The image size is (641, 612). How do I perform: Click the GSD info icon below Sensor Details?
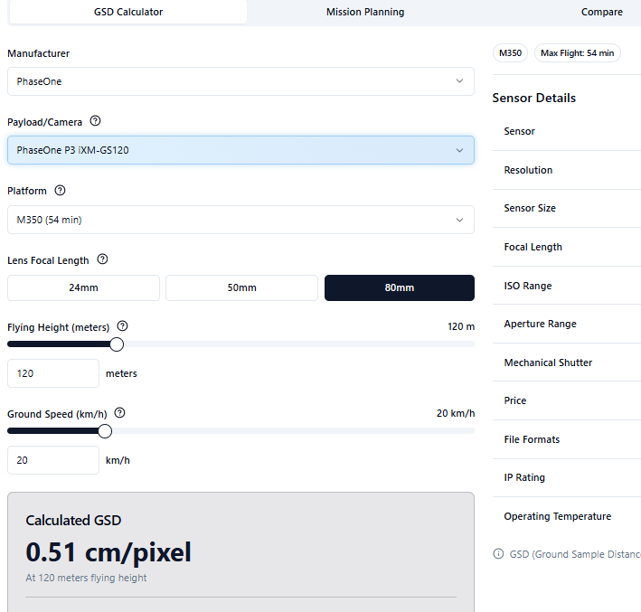(x=498, y=553)
